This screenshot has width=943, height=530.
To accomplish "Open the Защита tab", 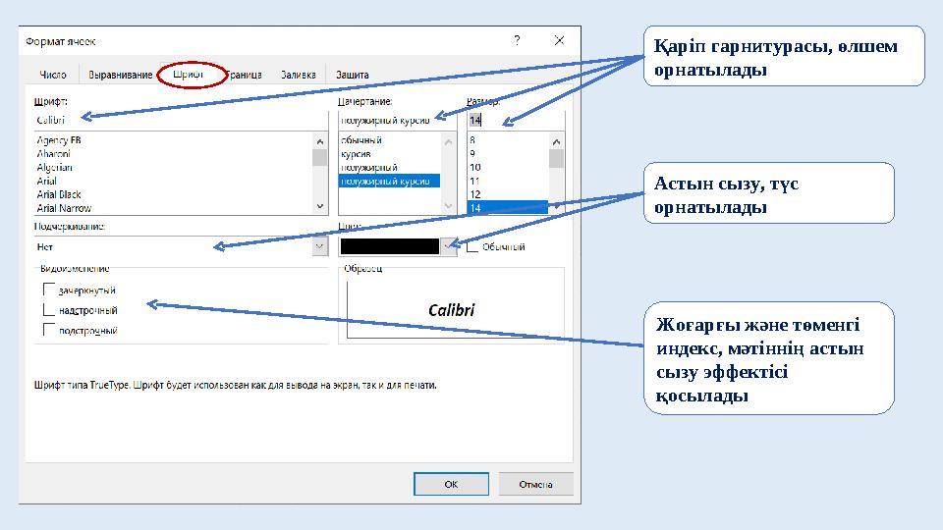I will tap(353, 75).
